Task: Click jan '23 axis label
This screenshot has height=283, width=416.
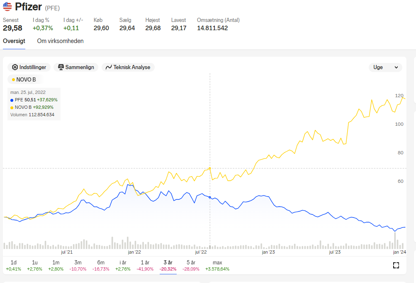Action: 268,252
